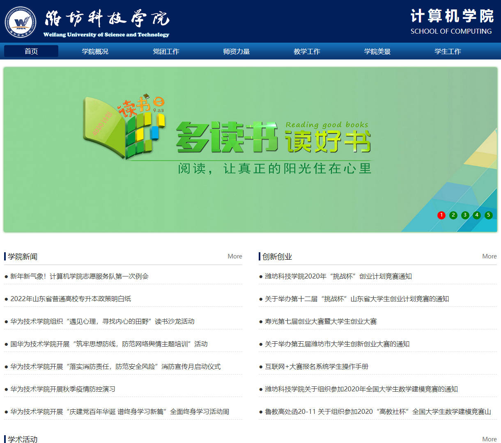
Task: Select carousel slide indicator 3
Action: [465, 215]
